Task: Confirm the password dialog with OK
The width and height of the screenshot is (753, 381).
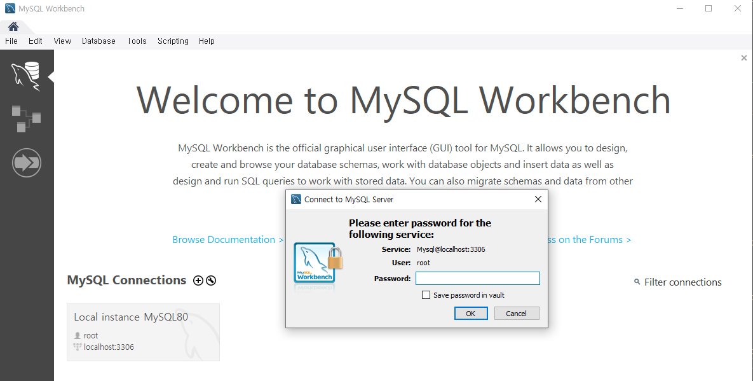Action: click(x=471, y=313)
